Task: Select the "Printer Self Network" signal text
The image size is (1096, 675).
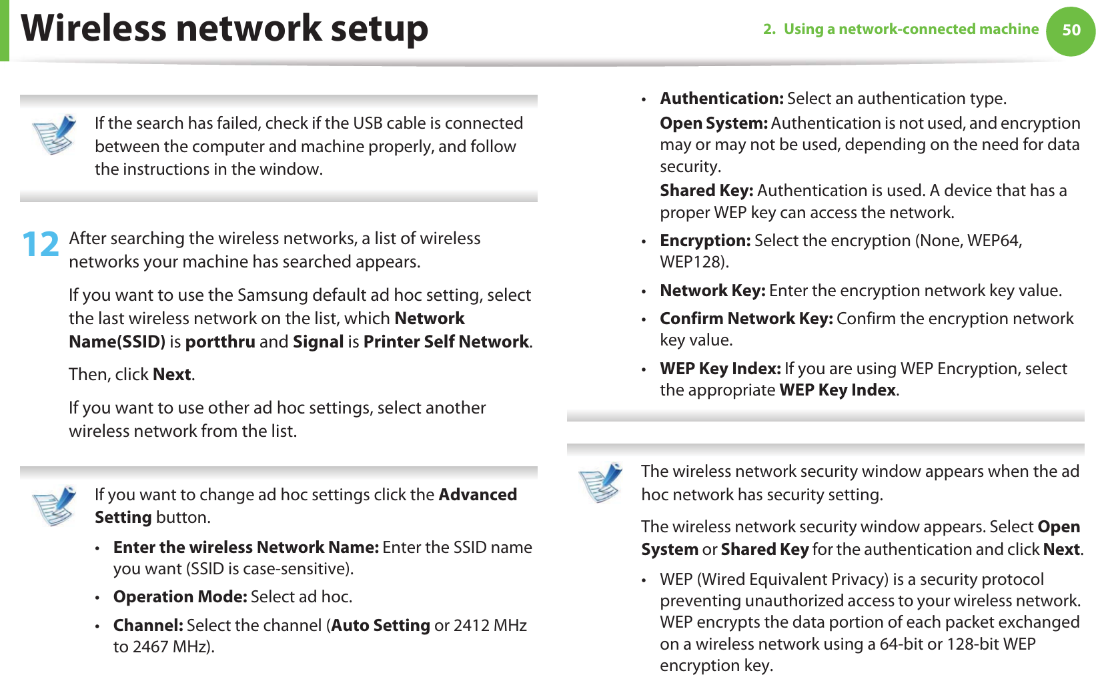Action: 446,342
